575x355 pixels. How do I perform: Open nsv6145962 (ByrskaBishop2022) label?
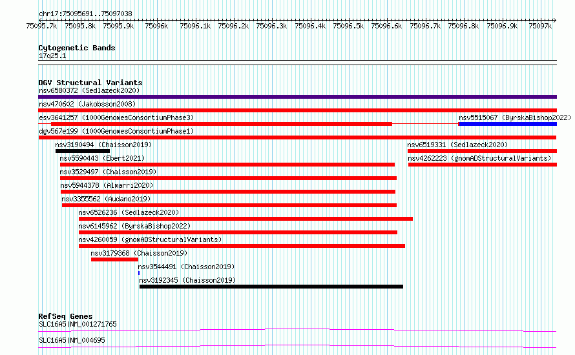pyautogui.click(x=134, y=226)
